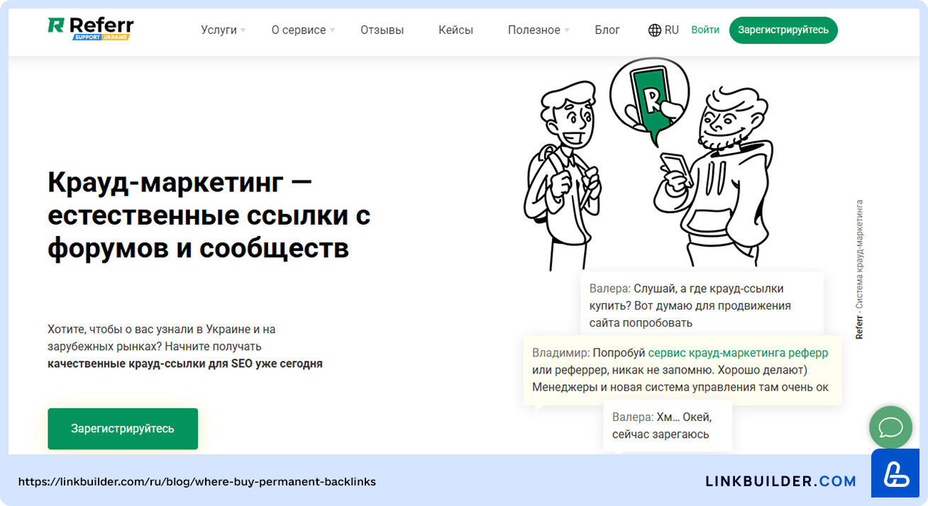
Task: Go to Отзывы page
Action: point(382,30)
